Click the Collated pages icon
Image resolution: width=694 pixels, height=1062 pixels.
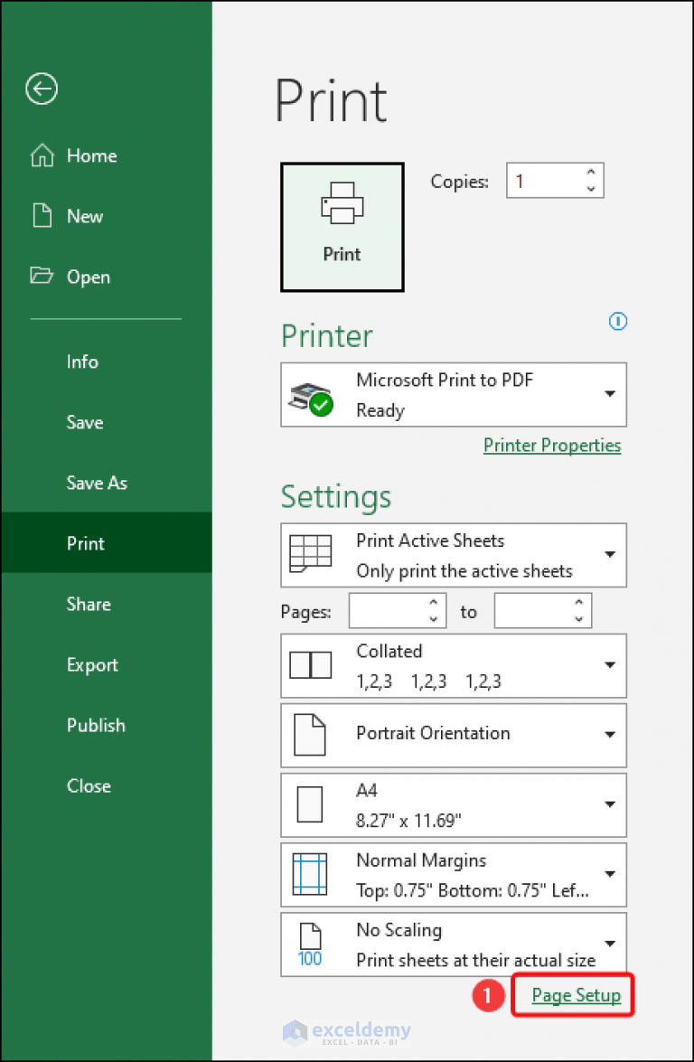pyautogui.click(x=311, y=666)
